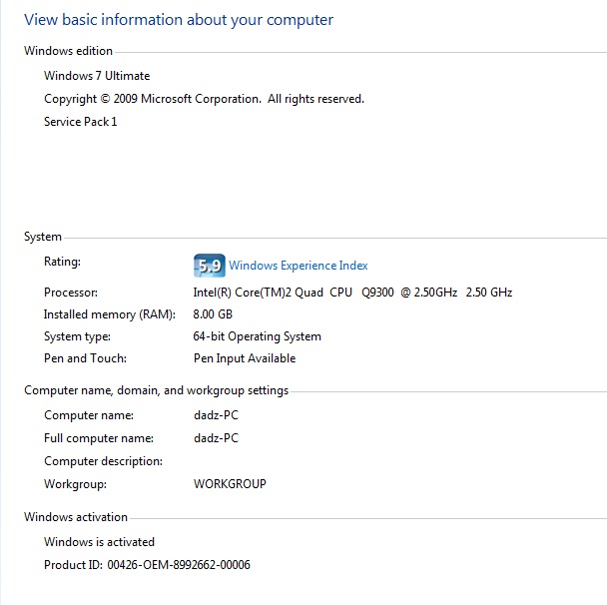607x605 pixels.
Task: Click the 'Computer name:' label
Action: [89, 415]
